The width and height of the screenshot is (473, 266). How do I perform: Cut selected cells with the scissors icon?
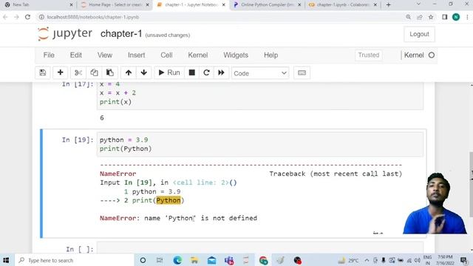(78, 72)
